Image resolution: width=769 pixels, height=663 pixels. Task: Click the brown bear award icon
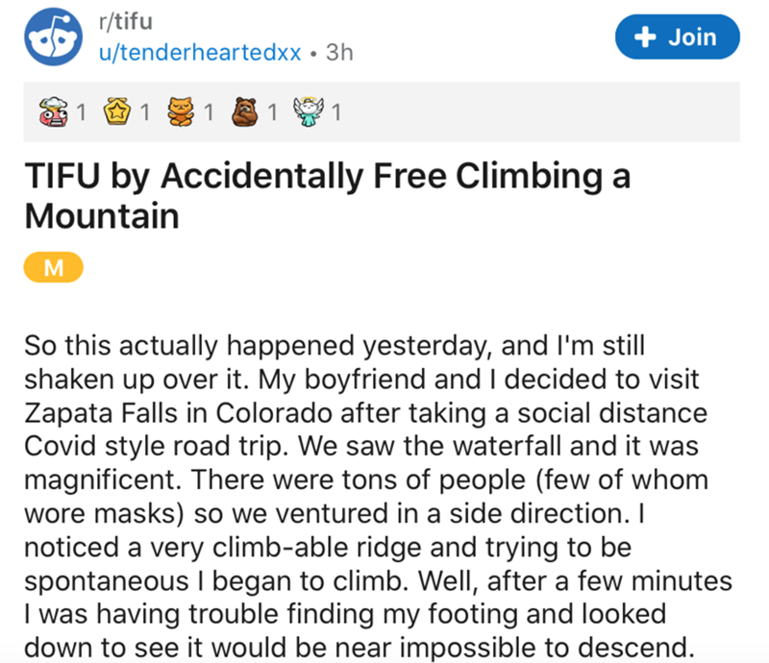coord(245,114)
